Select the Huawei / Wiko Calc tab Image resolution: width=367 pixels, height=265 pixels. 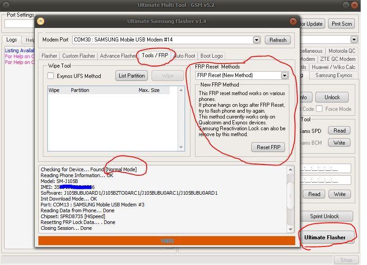coord(334,67)
